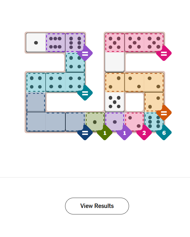Click the green badge labeled 1
Screen dimensions: 190x237
[x=104, y=133]
